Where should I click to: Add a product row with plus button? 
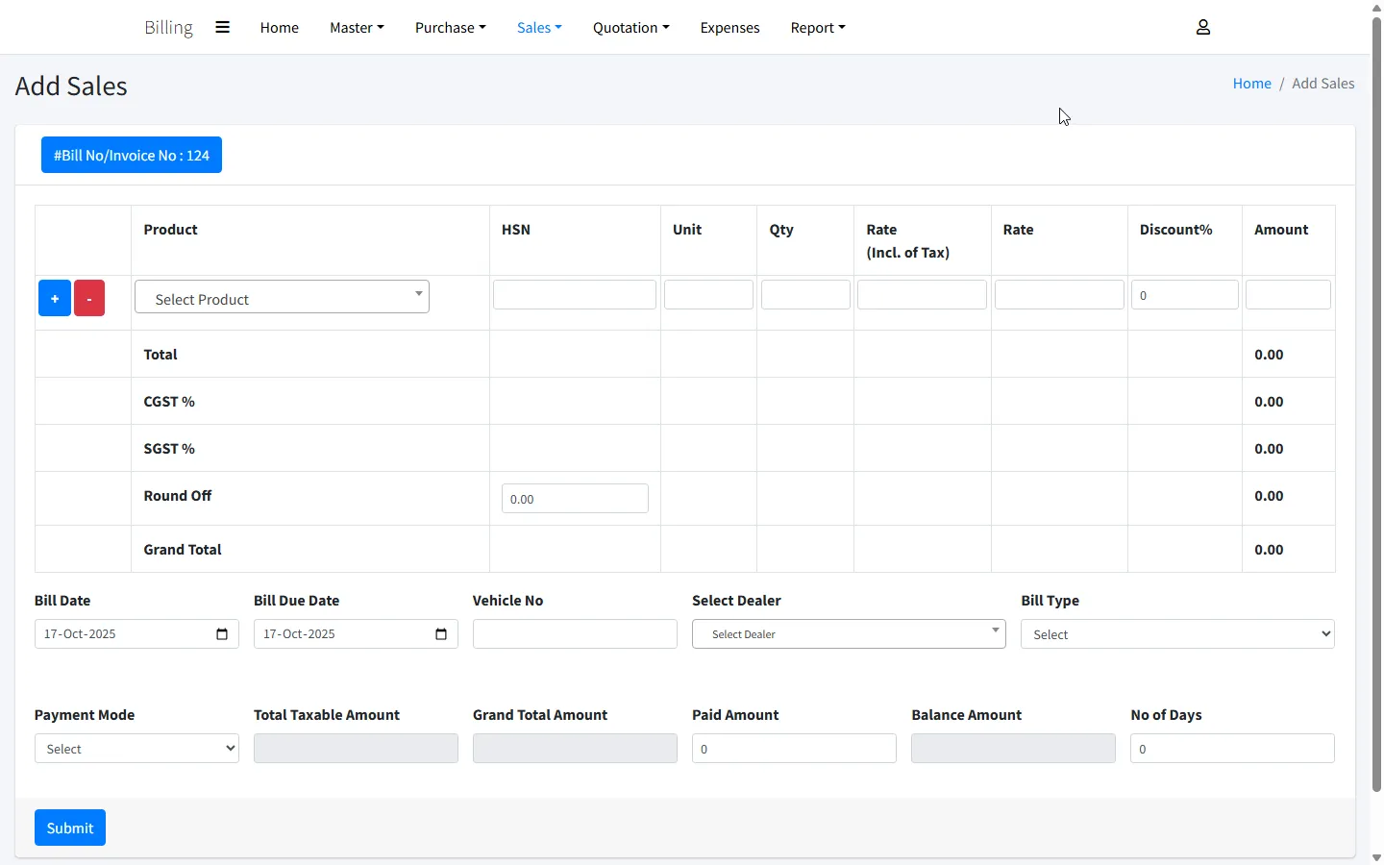[55, 298]
